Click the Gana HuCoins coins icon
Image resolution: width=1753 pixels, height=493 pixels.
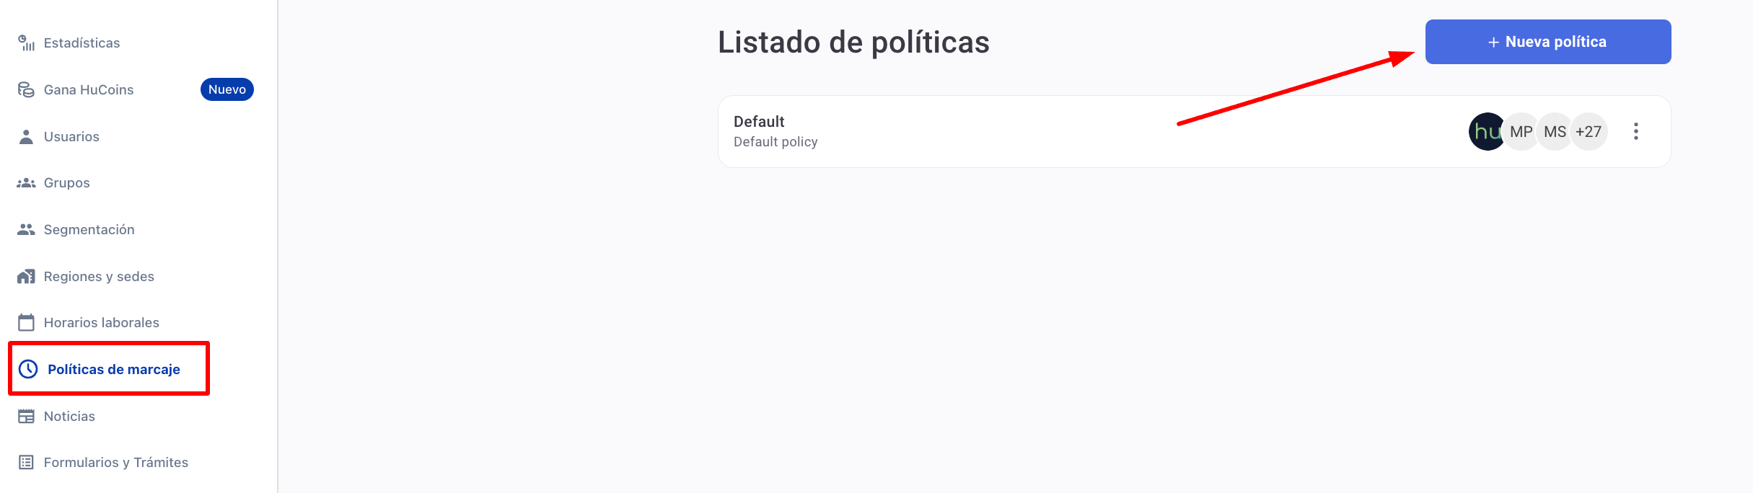26,90
